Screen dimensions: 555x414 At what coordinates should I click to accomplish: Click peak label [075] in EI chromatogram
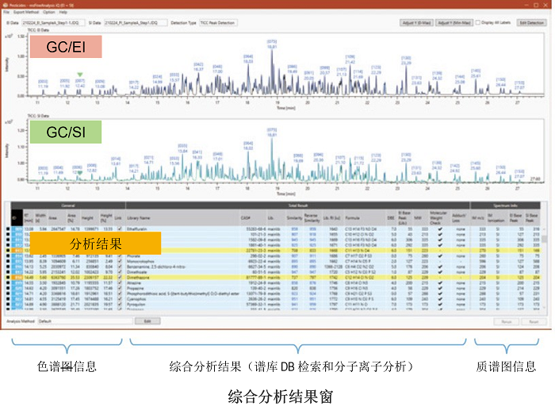point(272,40)
